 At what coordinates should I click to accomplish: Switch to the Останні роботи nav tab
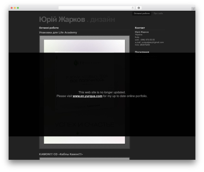tap(142, 13)
